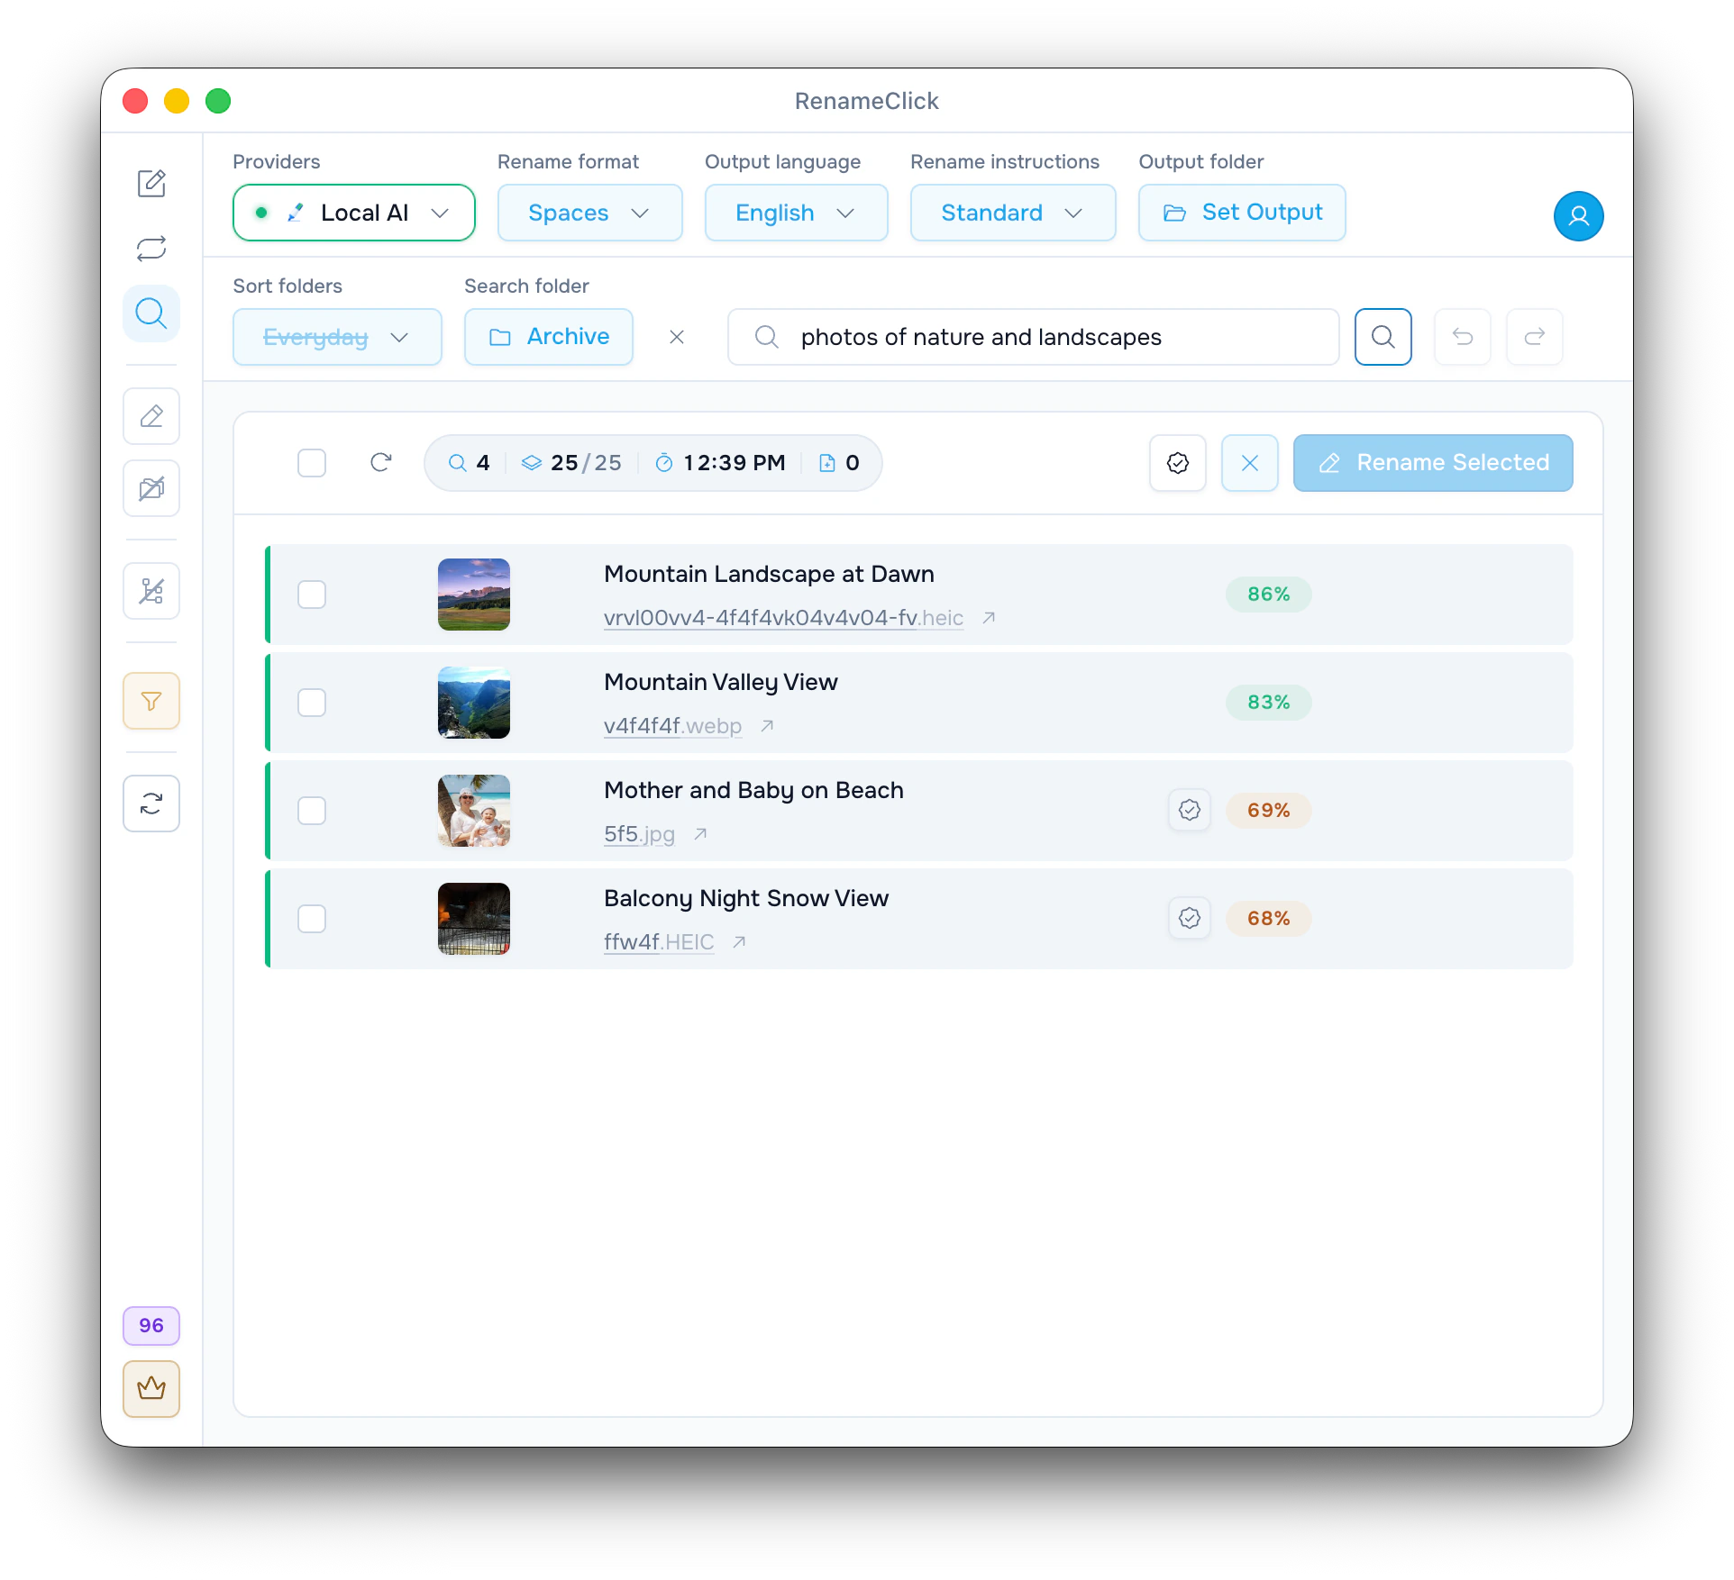The height and width of the screenshot is (1580, 1734).
Task: Toggle the select-all checkbox
Action: click(312, 463)
